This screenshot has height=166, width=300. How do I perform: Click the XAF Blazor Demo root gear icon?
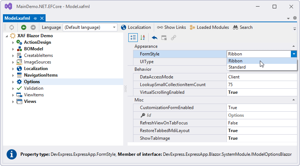tap(13, 36)
